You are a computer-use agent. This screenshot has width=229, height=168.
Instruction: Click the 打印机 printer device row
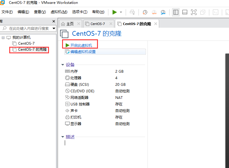(105, 117)
